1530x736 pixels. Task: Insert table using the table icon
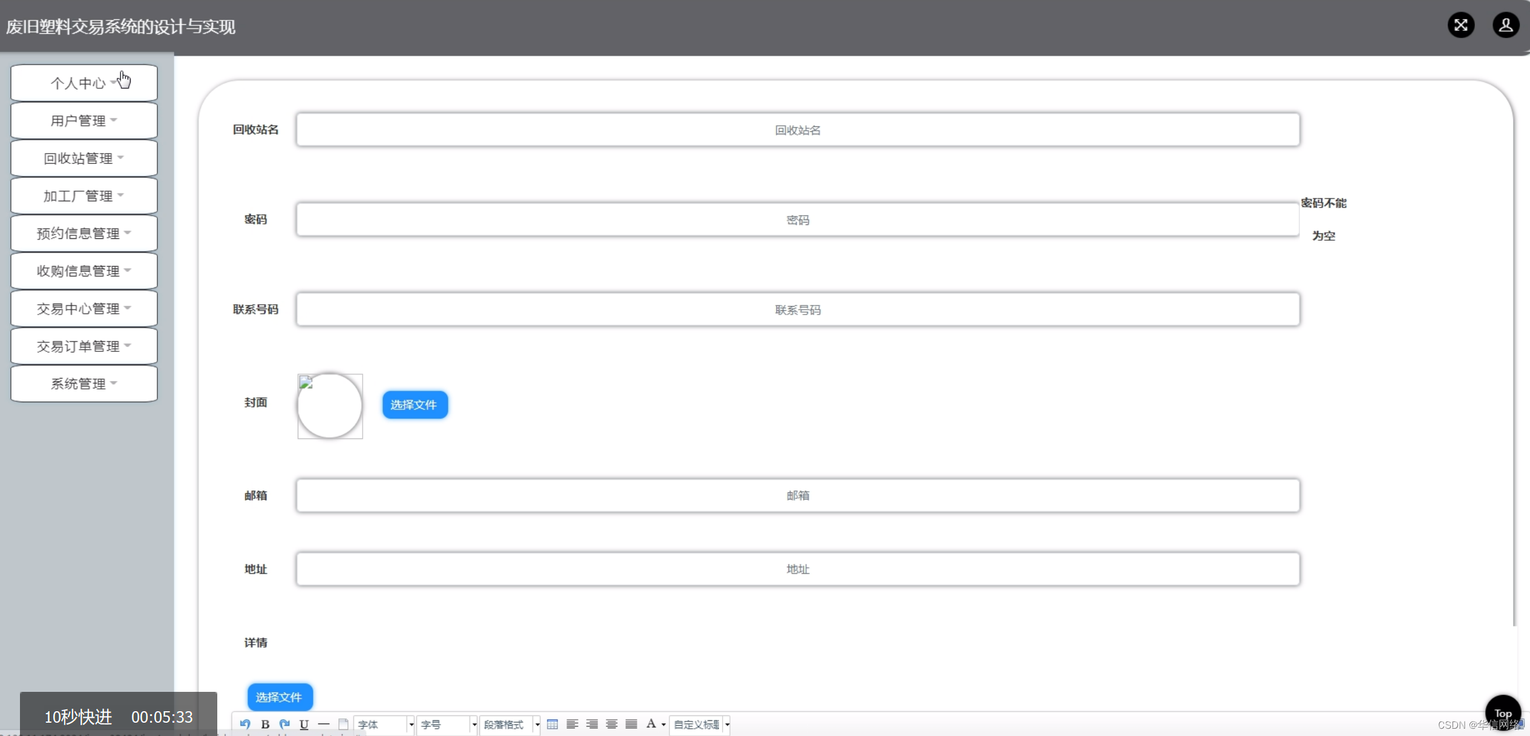pyautogui.click(x=552, y=724)
